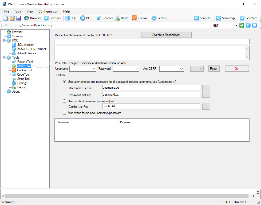Click the Save floppy disk icon
Image resolution: width=261 pixels, height=205 pixels.
(19, 18)
